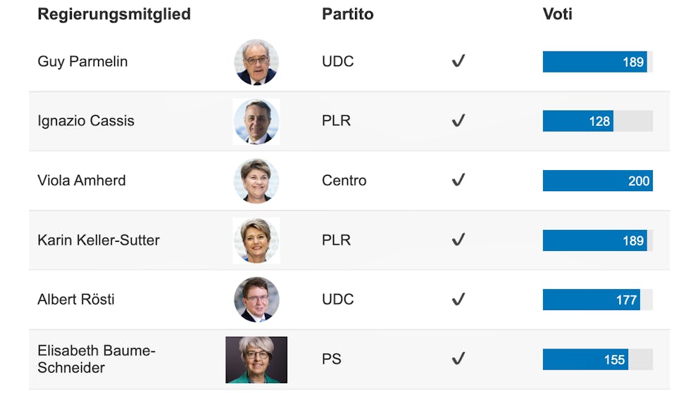The width and height of the screenshot is (700, 393).
Task: Click the 128 votes bar for Ignazio Cassis
Action: point(577,121)
